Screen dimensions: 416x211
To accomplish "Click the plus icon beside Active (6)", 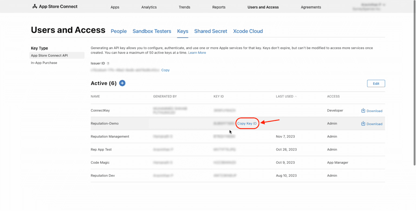I will pos(122,83).
